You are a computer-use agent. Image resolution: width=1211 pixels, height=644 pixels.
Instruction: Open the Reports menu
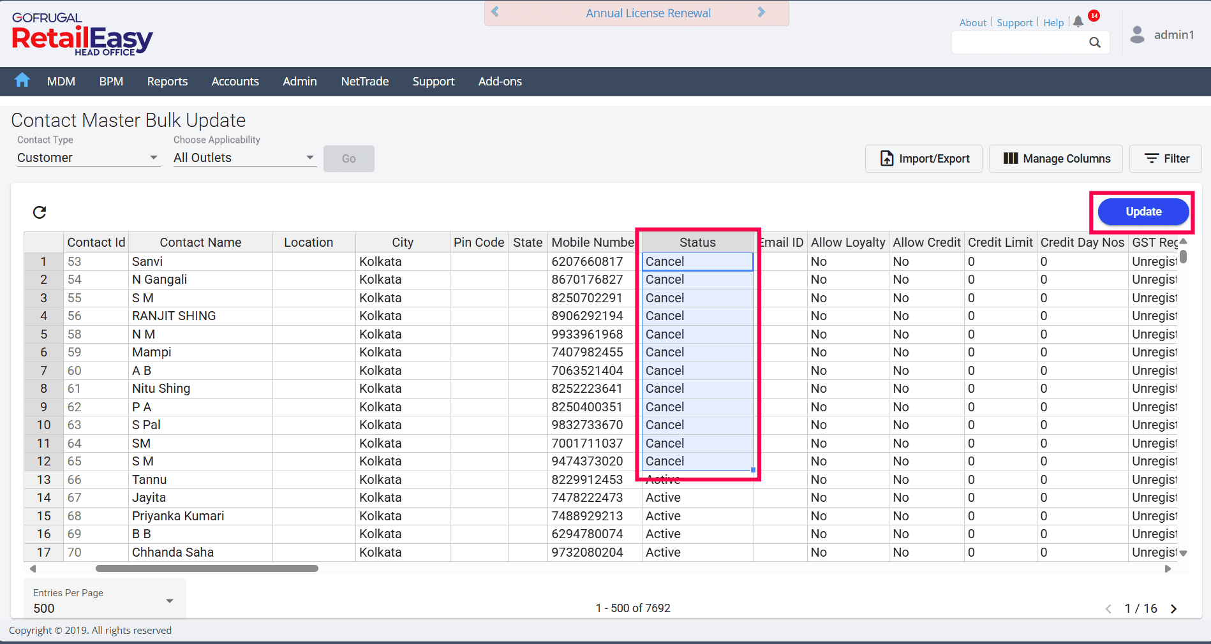pyautogui.click(x=167, y=82)
